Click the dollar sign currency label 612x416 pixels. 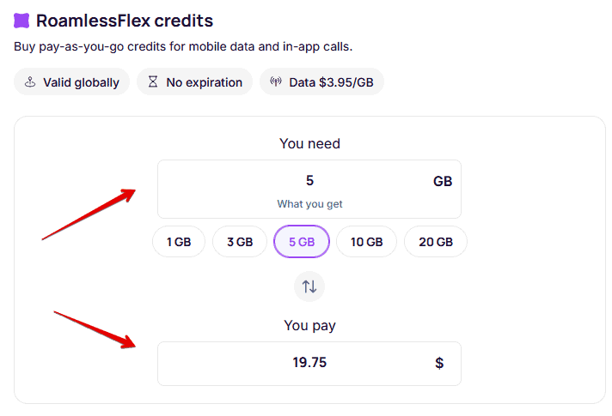tap(439, 363)
